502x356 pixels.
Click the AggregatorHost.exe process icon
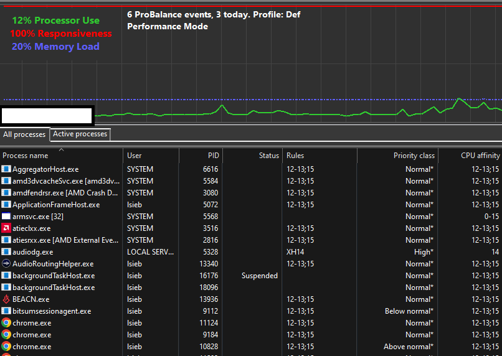(x=6, y=169)
